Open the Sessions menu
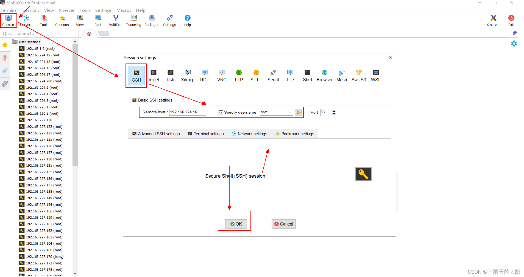This screenshot has width=524, height=277. click(31, 10)
